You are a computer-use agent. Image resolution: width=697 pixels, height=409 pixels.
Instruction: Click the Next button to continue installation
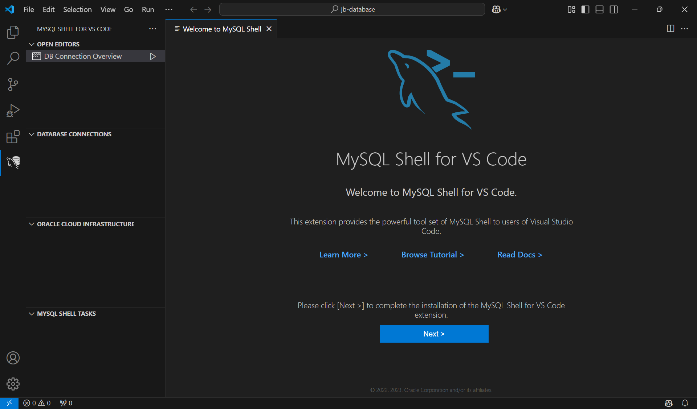434,334
